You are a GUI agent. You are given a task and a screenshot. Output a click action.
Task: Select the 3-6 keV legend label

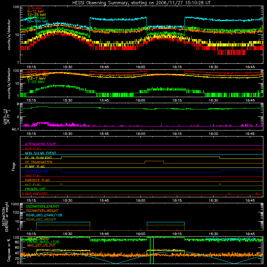[x=34, y=8]
